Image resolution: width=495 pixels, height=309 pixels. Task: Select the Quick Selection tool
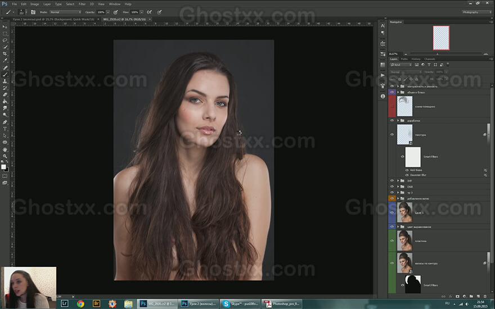point(4,47)
